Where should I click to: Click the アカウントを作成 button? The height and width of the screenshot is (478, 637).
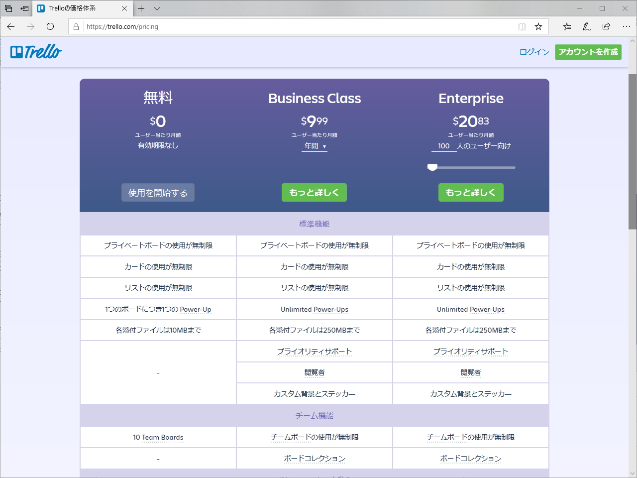(588, 52)
